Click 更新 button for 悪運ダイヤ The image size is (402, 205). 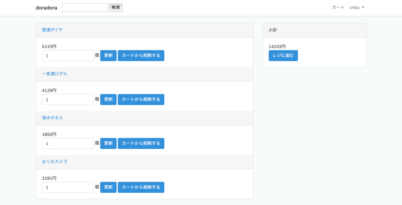108,56
